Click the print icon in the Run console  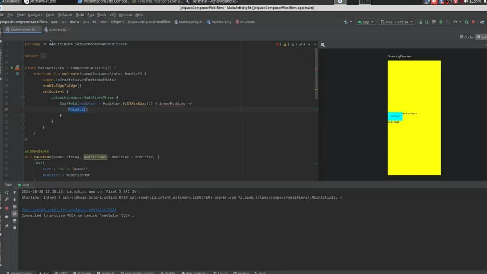[x=14, y=221]
